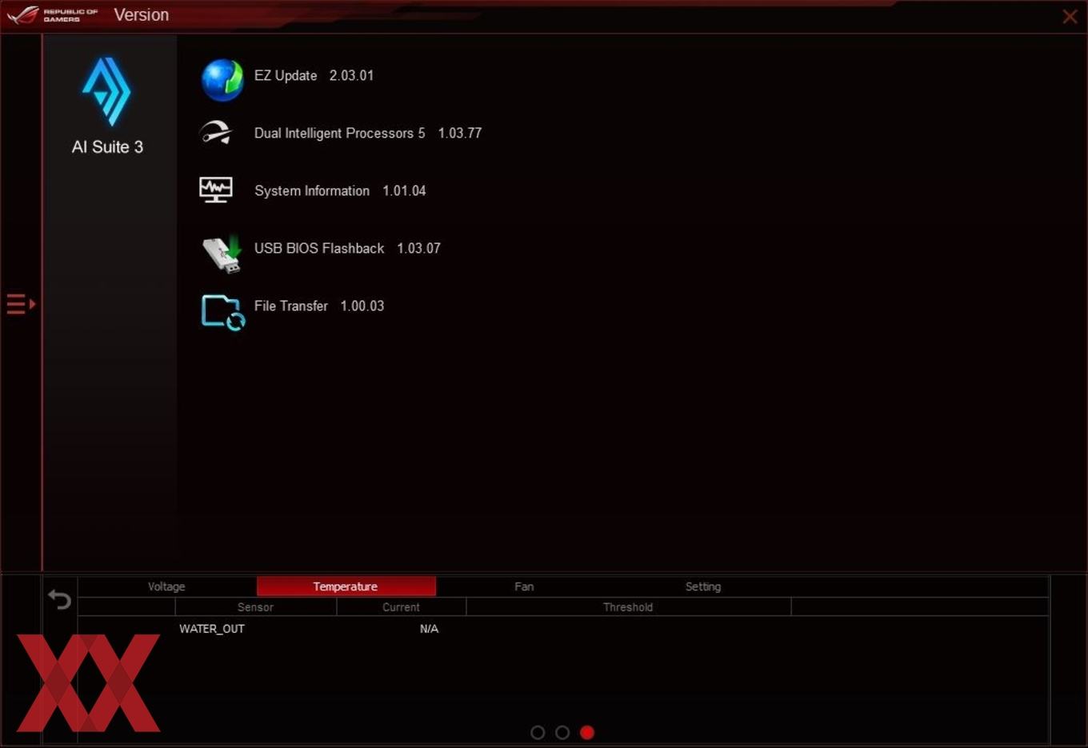Viewport: 1088px width, 748px height.
Task: Click the Threshold column header
Action: click(628, 607)
